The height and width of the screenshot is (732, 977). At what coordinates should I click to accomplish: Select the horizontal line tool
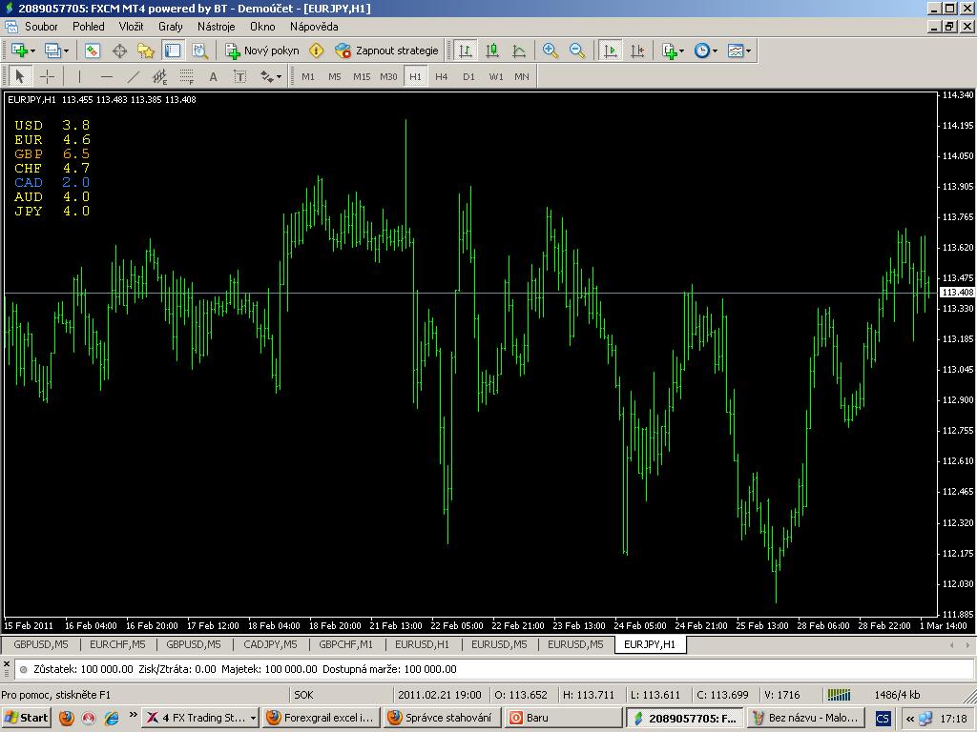(107, 76)
